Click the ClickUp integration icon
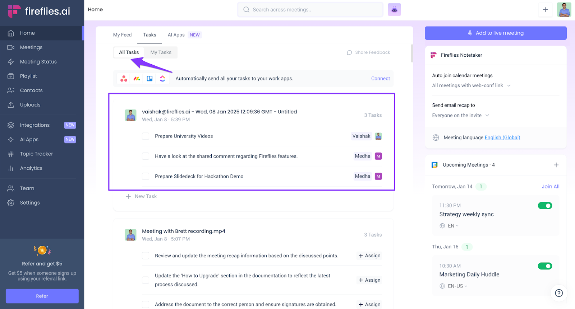Viewport: 575px width, 309px height. 162,79
